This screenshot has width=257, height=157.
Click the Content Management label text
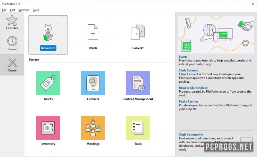[x=138, y=99]
